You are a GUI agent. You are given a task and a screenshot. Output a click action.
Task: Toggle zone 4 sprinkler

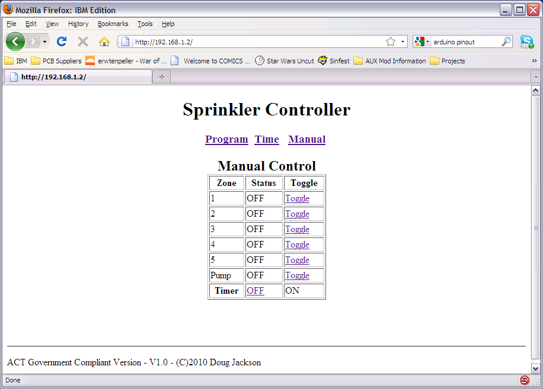point(297,245)
